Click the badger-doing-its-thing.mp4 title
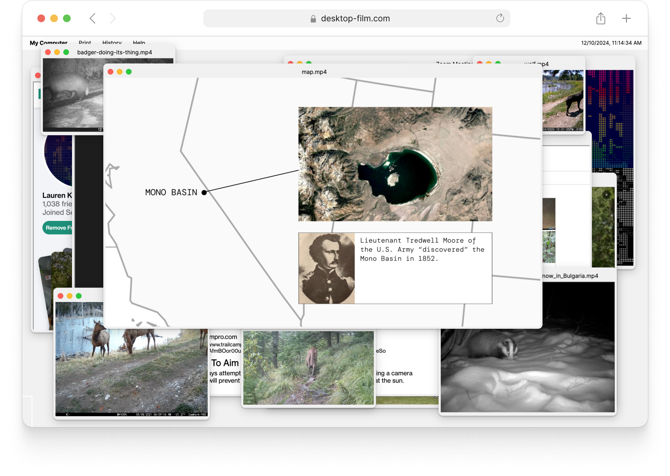Viewport: 670px width, 476px height. [114, 52]
